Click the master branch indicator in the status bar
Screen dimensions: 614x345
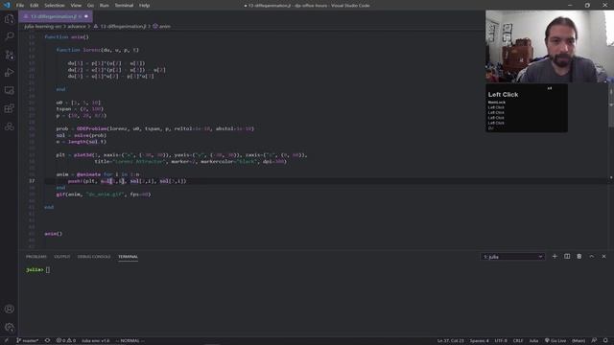(28, 341)
